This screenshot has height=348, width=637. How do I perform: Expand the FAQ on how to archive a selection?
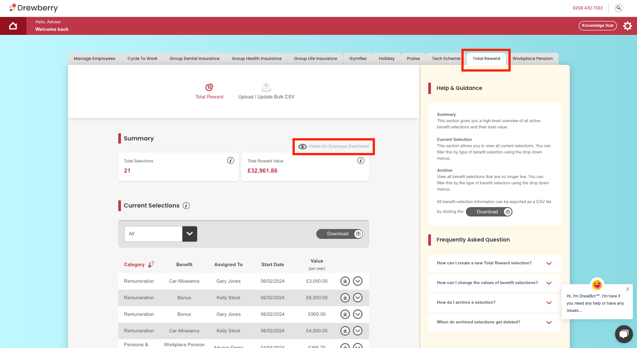point(494,302)
